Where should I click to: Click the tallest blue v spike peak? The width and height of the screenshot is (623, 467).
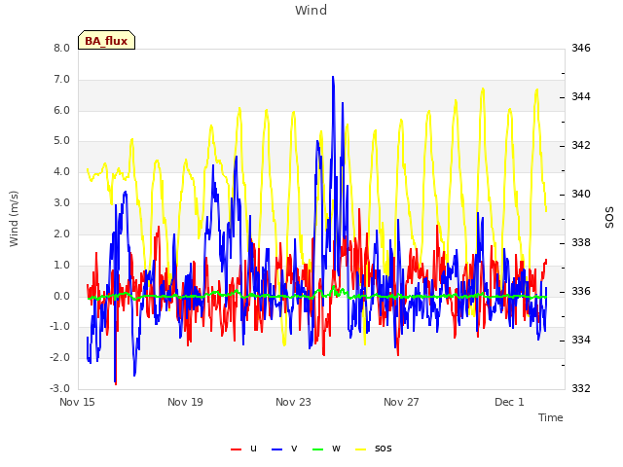[x=333, y=78]
